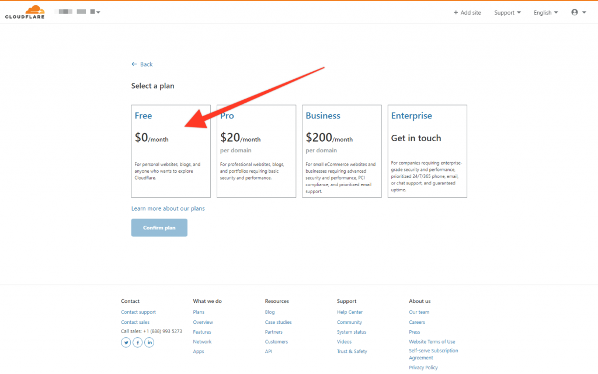Click the Get in touch text
The width and height of the screenshot is (598, 374).
pyautogui.click(x=416, y=138)
